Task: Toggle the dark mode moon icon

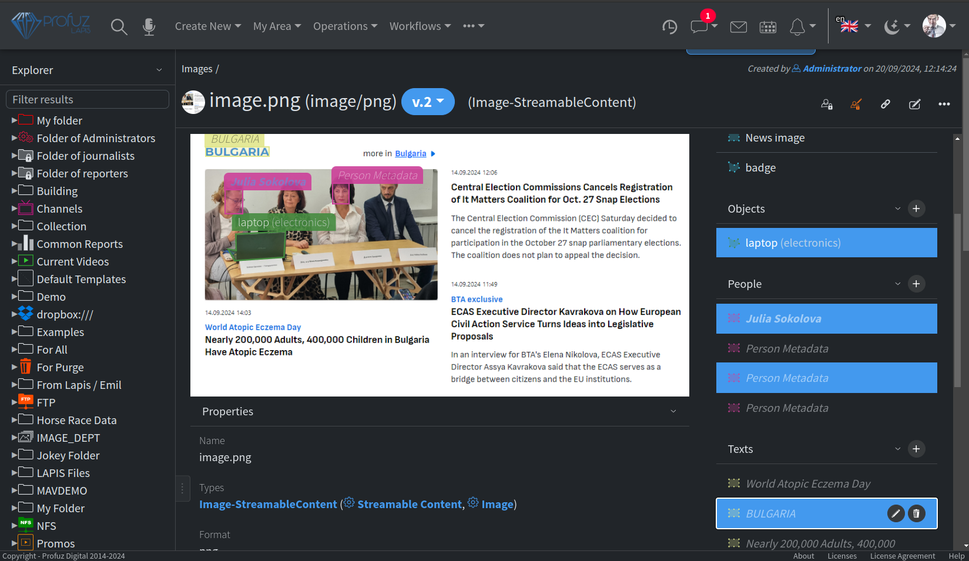Action: 892,26
